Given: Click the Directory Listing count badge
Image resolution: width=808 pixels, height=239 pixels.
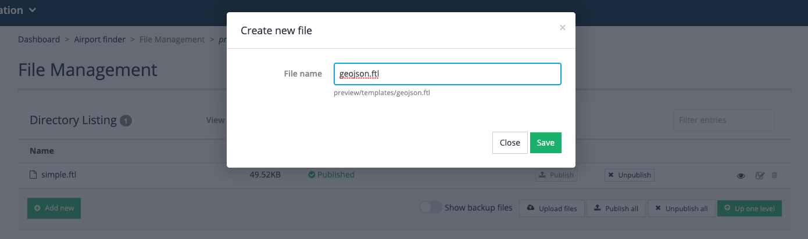Looking at the screenshot, I should [x=126, y=121].
